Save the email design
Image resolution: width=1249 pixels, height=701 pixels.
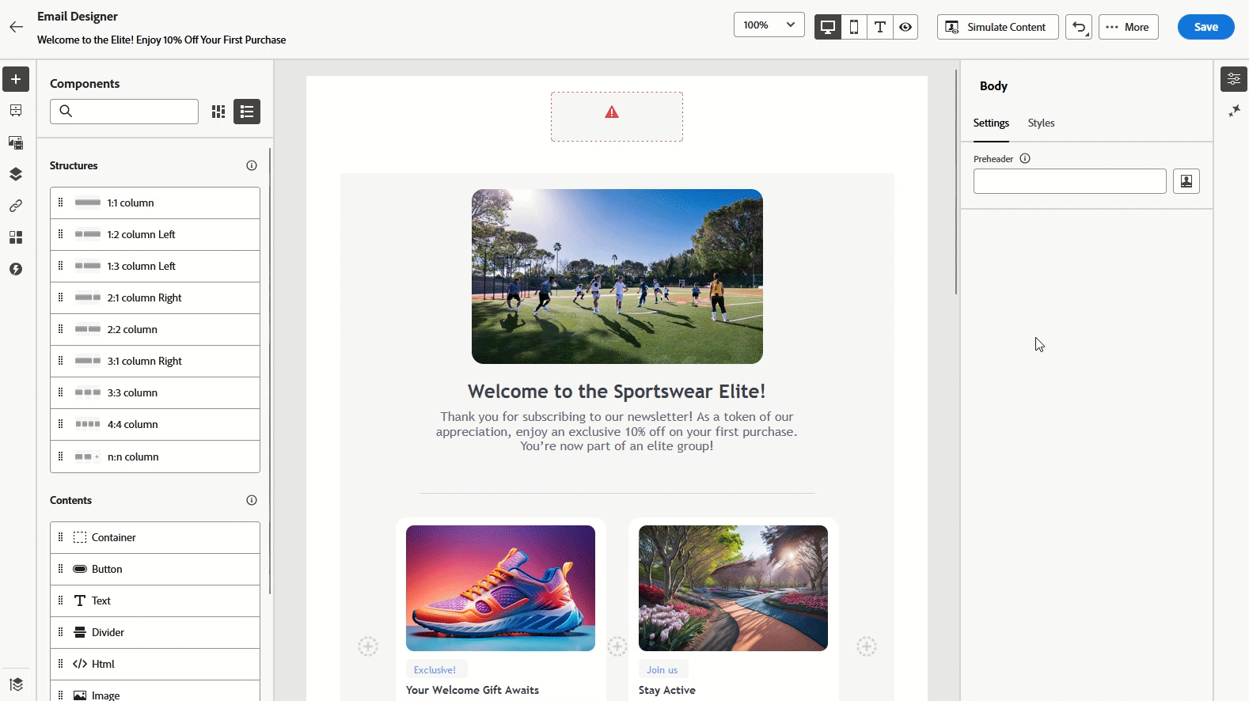[1206, 27]
